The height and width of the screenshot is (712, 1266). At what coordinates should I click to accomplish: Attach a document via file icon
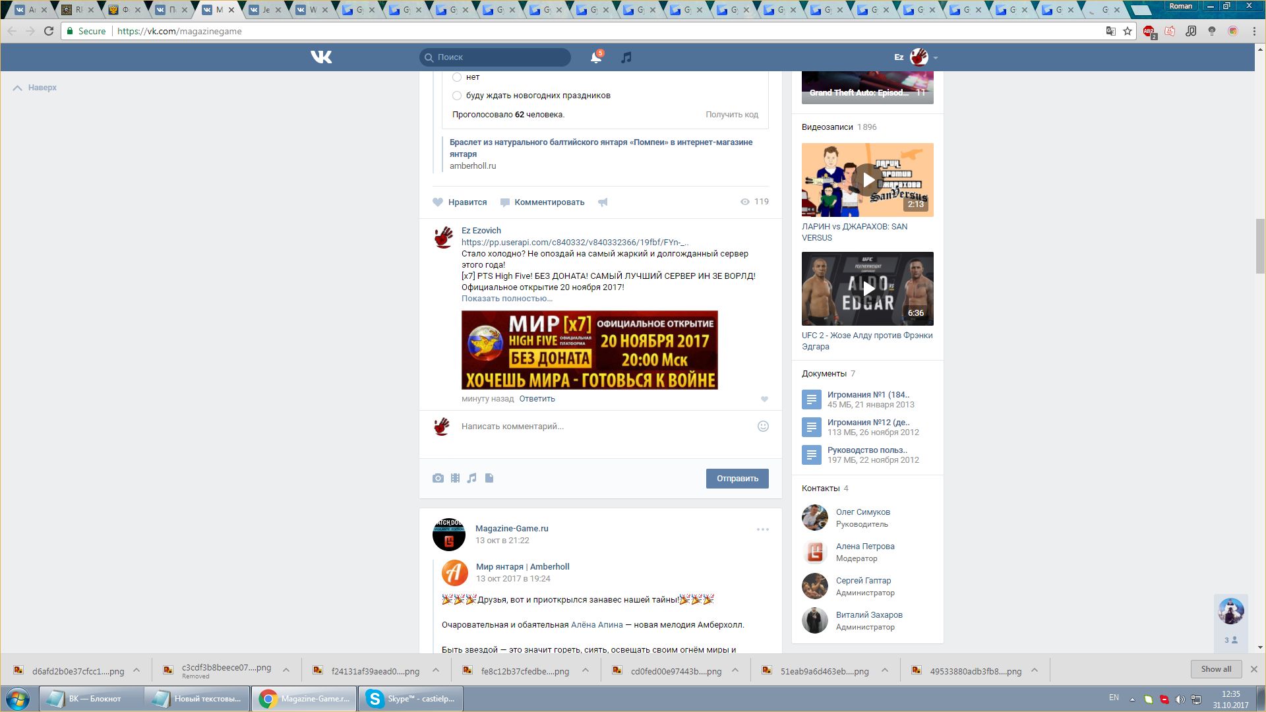489,478
